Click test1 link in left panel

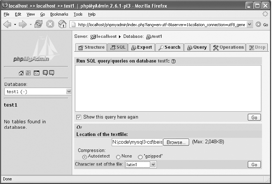point(11,105)
